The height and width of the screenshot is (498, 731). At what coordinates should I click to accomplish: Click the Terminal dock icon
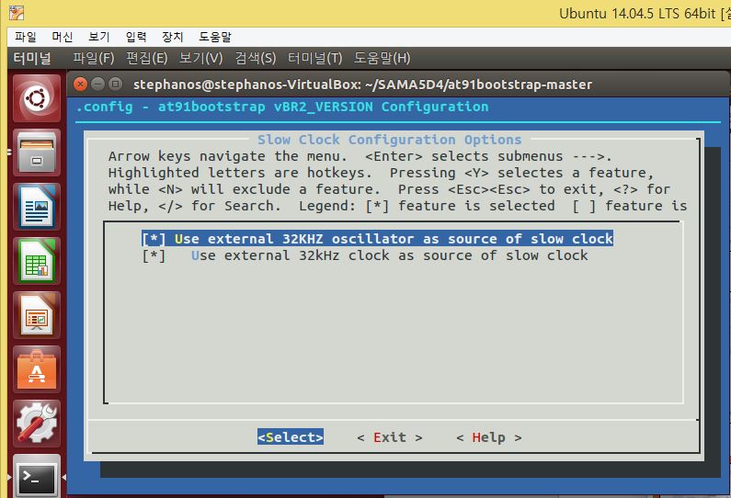coord(37,476)
